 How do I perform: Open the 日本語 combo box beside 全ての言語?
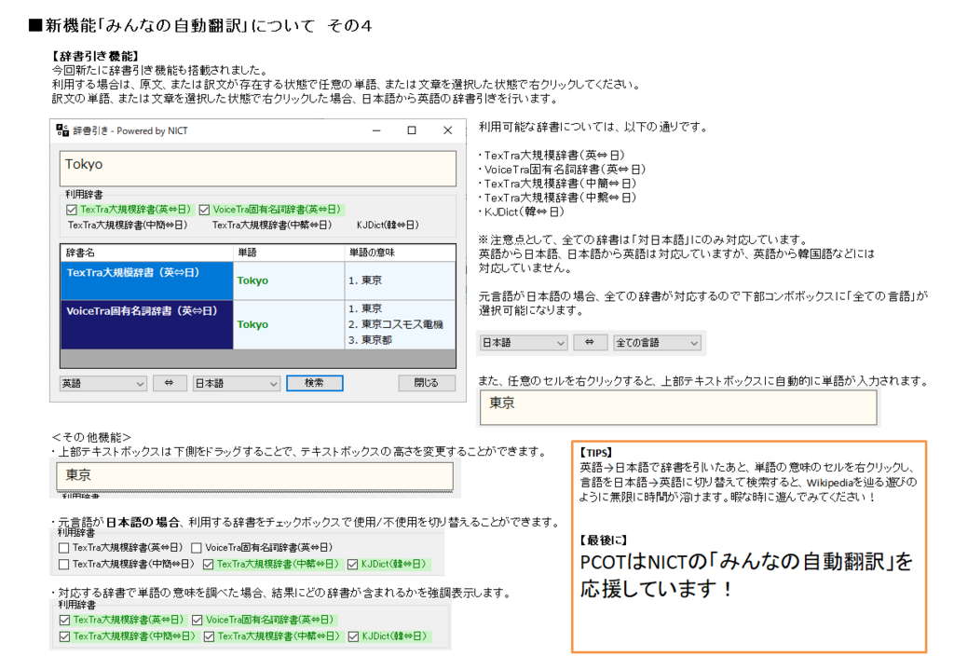524,343
